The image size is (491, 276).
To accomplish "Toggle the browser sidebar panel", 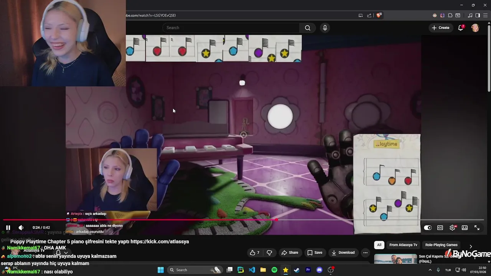I will coord(478,15).
